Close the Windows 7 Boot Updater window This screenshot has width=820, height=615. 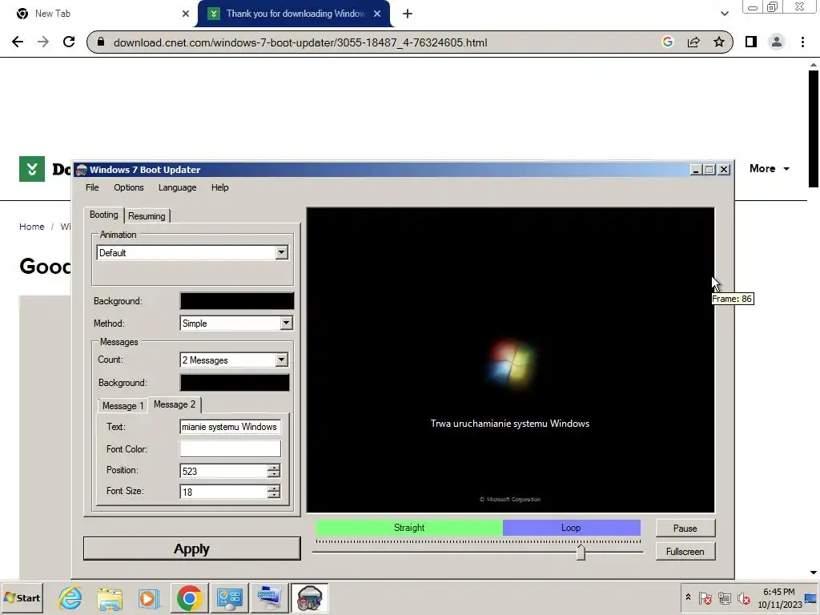click(724, 170)
